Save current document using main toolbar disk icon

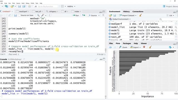[19, 6]
